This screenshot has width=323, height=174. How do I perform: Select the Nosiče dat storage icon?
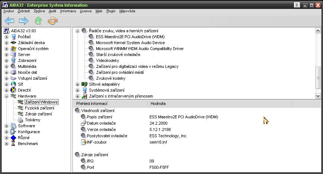(x=13, y=72)
